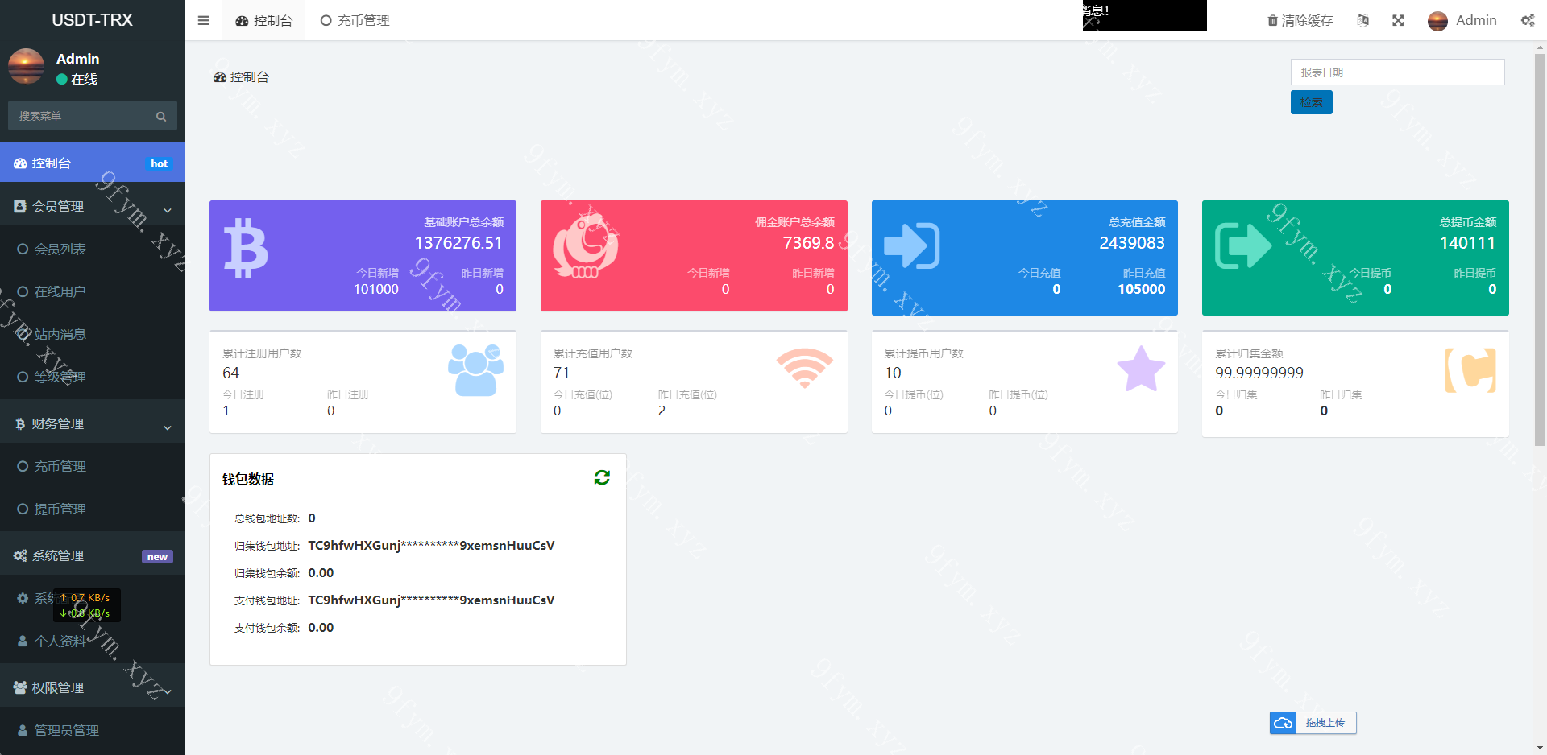The image size is (1547, 755).
Task: Click the purple star icon in withdraw users card
Action: (x=1141, y=369)
